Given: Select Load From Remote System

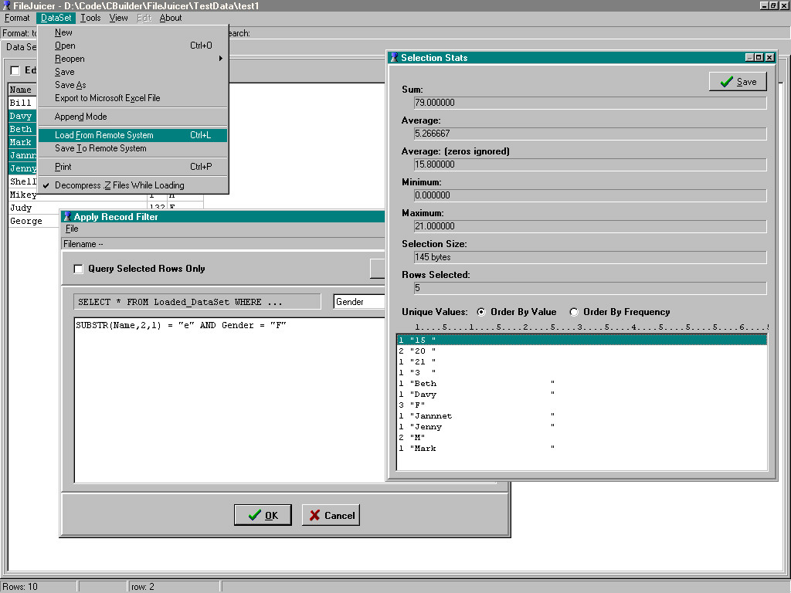Looking at the screenshot, I should tap(133, 135).
